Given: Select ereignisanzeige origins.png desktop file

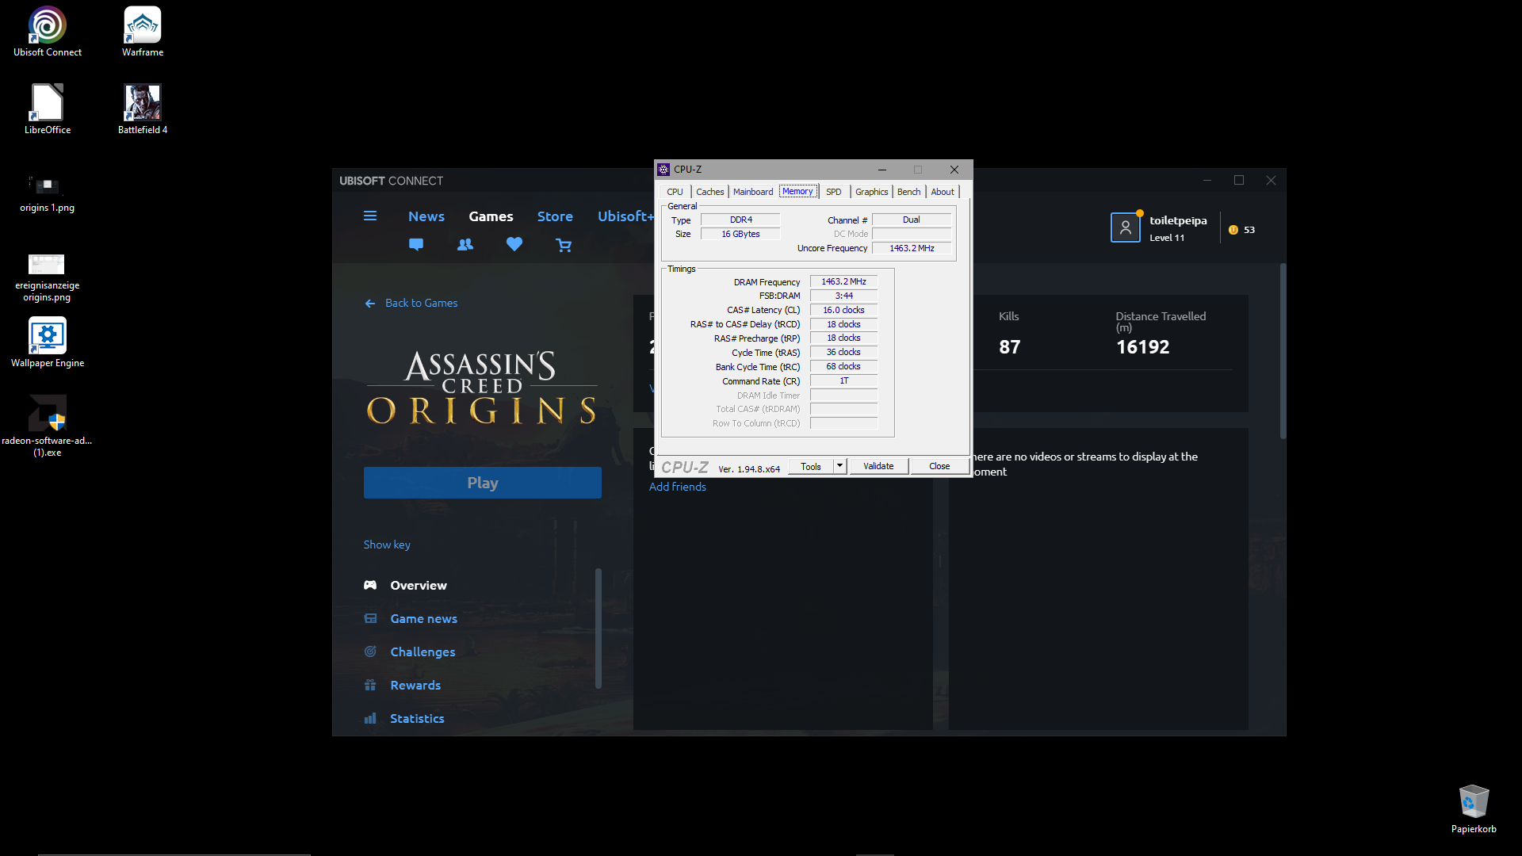Looking at the screenshot, I should 47,277.
